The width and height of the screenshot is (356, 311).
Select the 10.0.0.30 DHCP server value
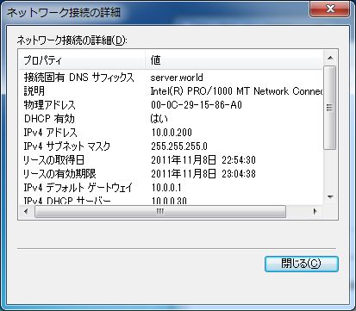(169, 201)
